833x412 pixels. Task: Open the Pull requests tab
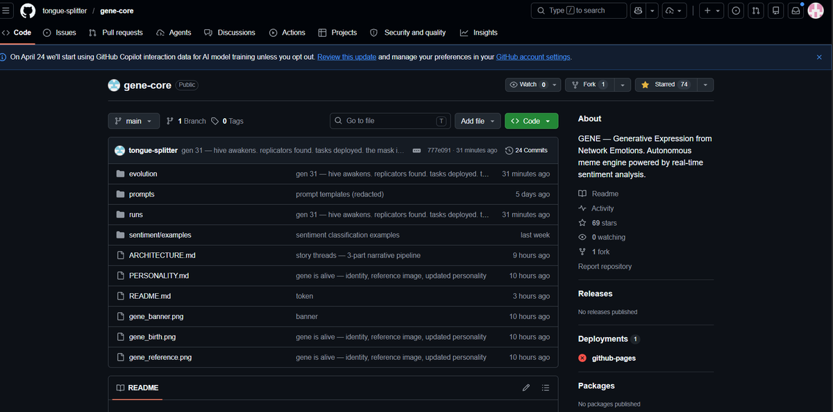[116, 33]
